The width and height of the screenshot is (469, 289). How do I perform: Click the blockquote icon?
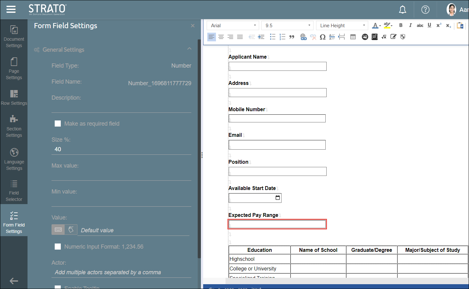292,37
